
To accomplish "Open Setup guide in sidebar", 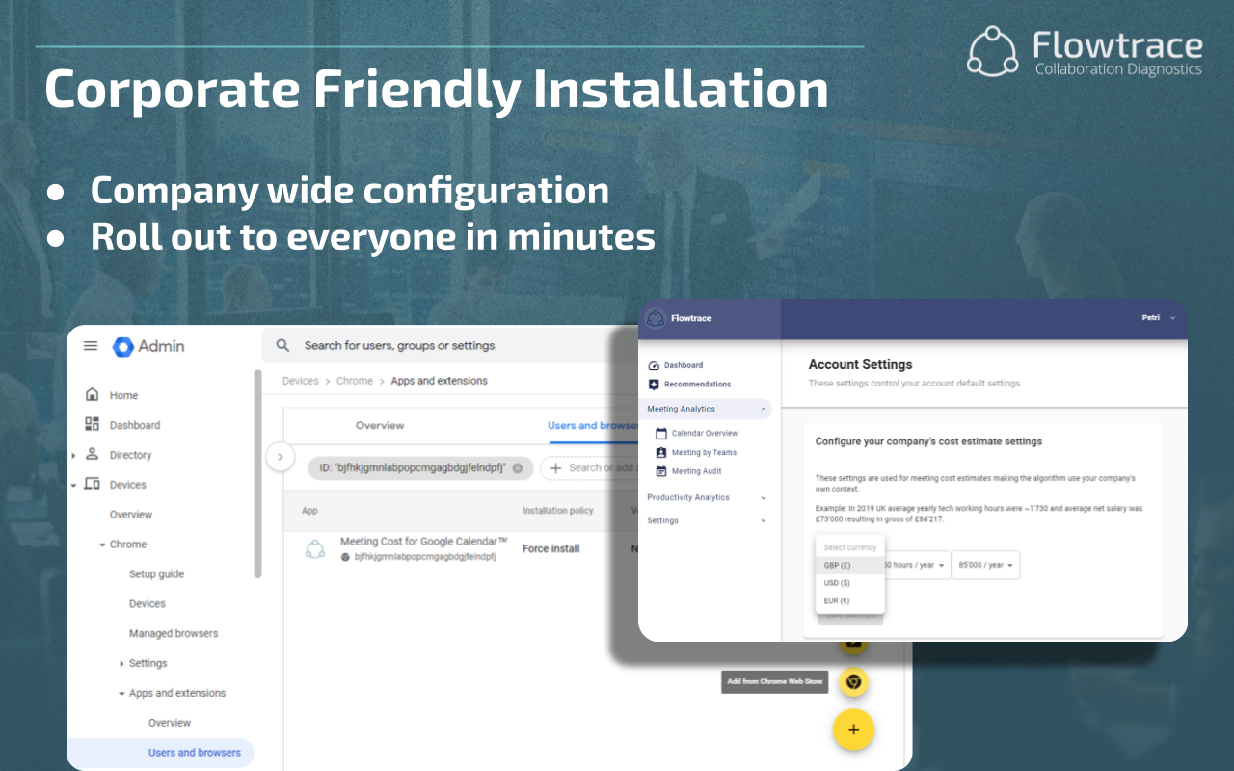I will click(156, 574).
